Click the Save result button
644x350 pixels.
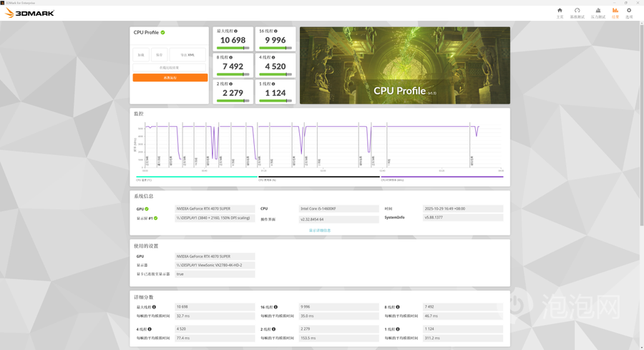[x=160, y=54]
